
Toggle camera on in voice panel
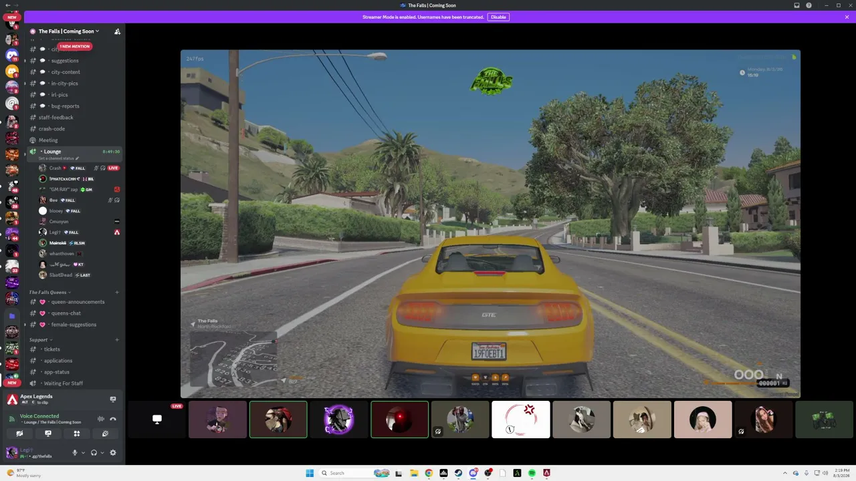(x=19, y=434)
